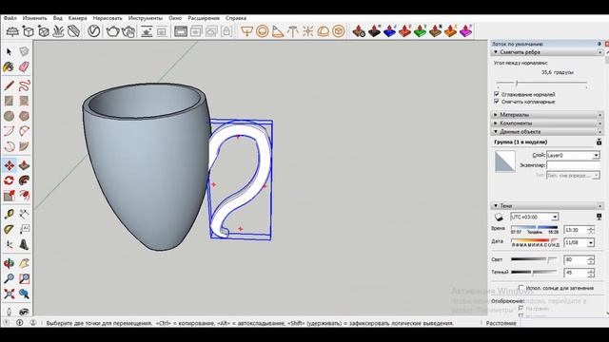Open the Изменить menu
This screenshot has width=609, height=342.
point(34,18)
